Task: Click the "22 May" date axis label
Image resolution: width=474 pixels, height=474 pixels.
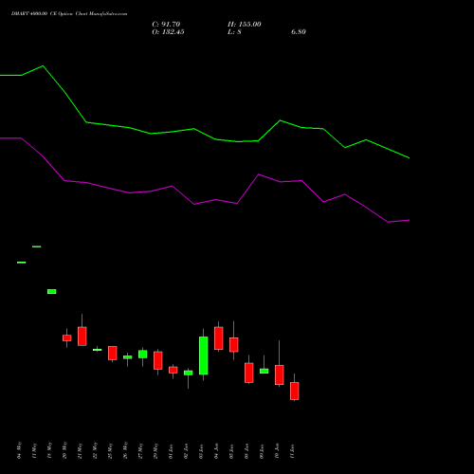Action: 96,450
